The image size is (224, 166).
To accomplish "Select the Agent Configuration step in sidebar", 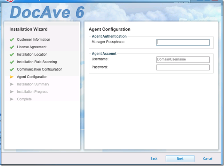I will [x=32, y=77].
